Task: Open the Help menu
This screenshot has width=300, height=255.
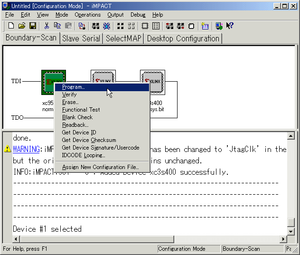Action: pos(158,15)
